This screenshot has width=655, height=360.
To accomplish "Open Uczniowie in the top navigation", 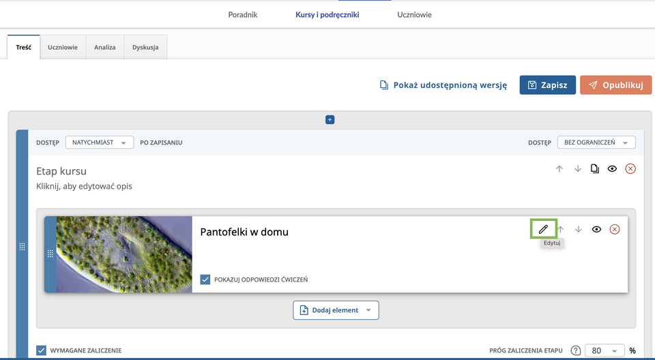I will [414, 14].
